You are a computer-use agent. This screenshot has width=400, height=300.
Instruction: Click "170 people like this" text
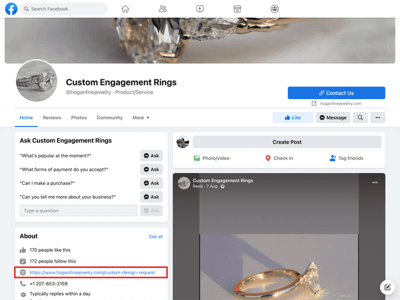(50, 250)
